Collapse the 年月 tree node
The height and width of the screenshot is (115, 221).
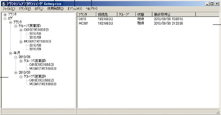point(10,53)
